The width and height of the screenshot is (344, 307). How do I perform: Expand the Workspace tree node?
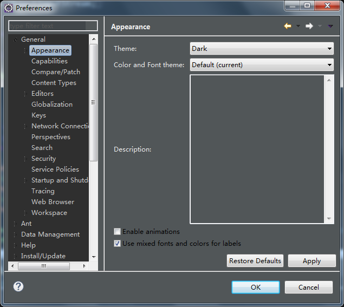pyautogui.click(x=25, y=213)
